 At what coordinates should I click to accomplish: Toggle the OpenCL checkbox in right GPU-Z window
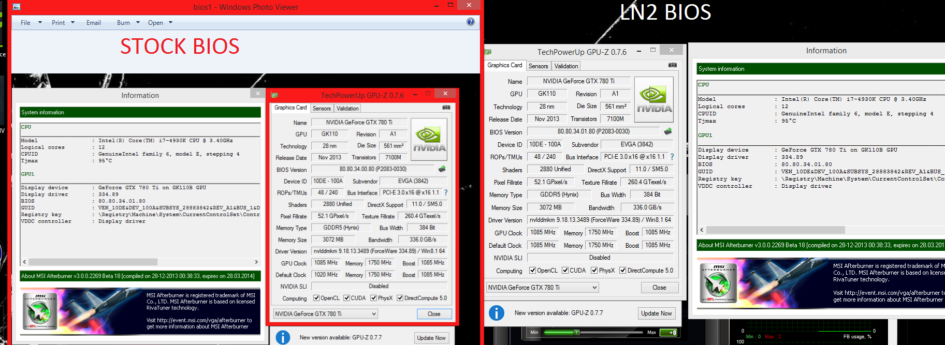(532, 271)
